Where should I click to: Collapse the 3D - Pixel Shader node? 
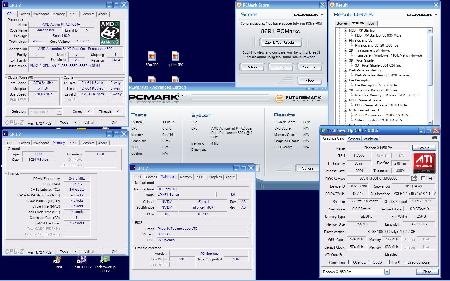(345, 60)
